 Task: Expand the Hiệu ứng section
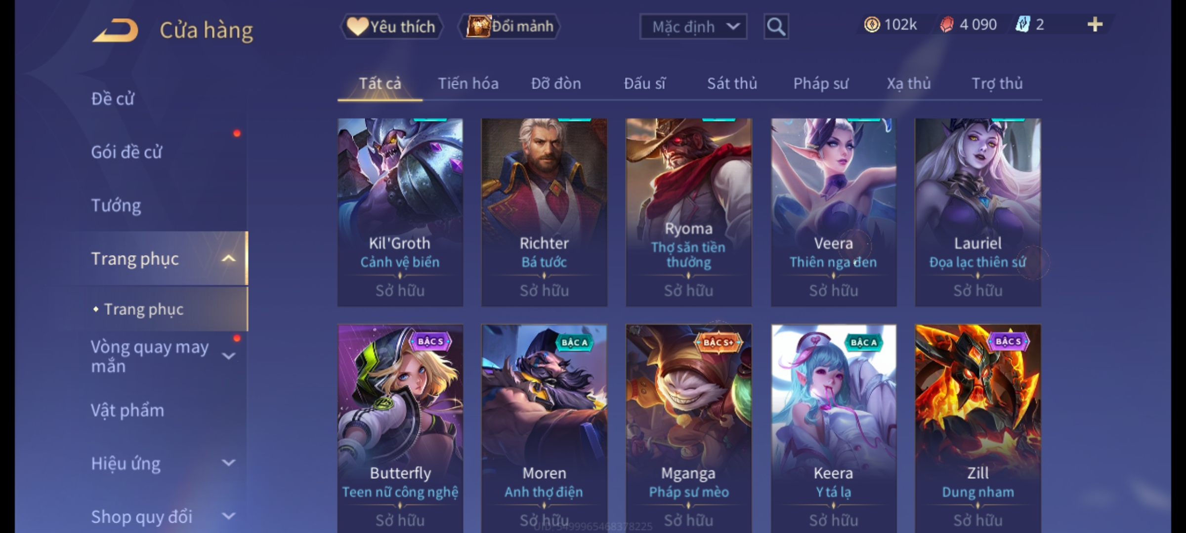point(228,463)
